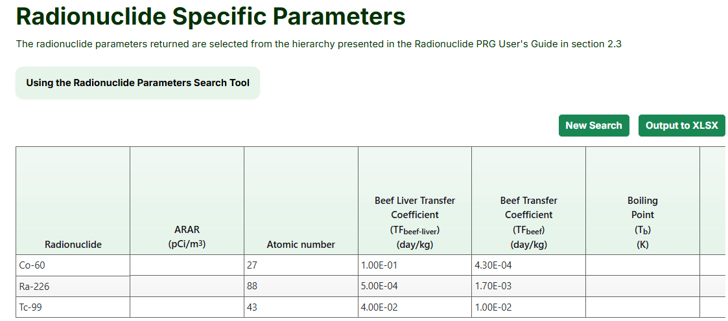Click the Beef Transfer Coefficient (TFbeef) header

point(528,222)
